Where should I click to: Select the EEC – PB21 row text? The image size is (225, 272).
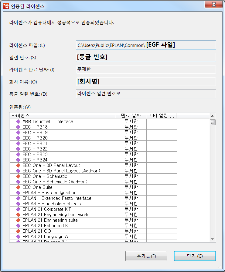pyautogui.click(x=35, y=143)
